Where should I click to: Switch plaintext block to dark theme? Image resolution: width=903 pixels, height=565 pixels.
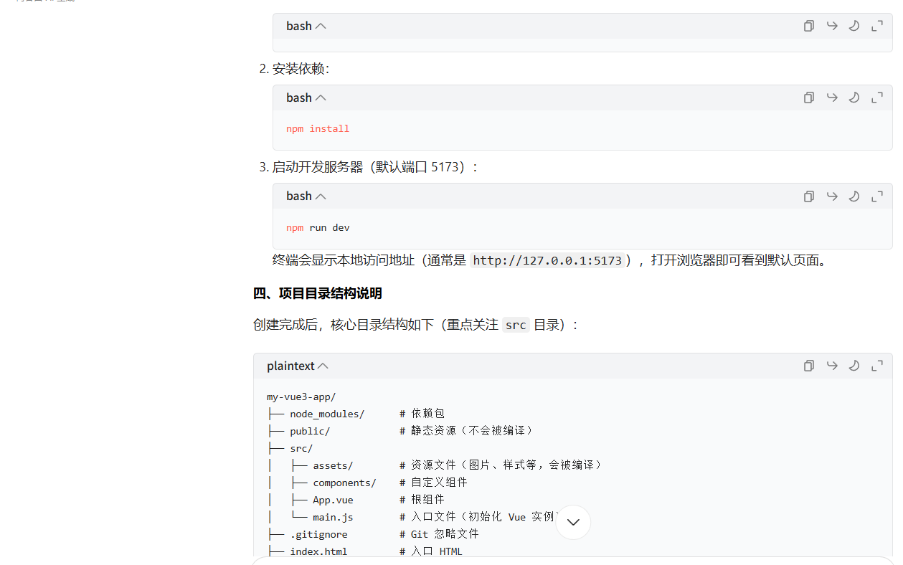pos(854,366)
